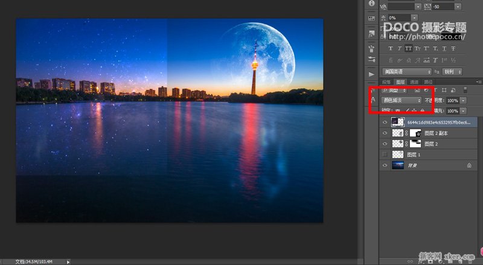Select the 图层 2 副本 layer mask thumbnail
The height and width of the screenshot is (265, 483).
[x=415, y=133]
